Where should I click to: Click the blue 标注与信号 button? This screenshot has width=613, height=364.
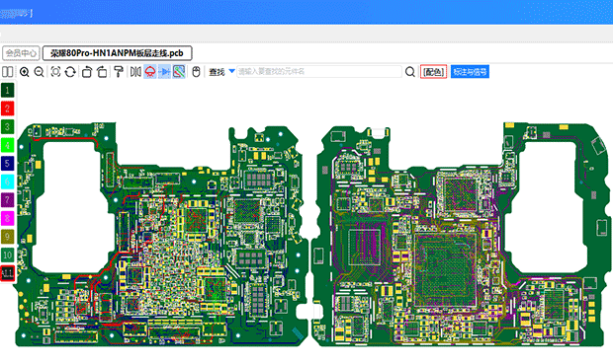pos(470,72)
